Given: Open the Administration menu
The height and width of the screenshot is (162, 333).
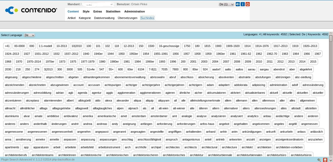Looking at the screenshot, I should coord(135,11).
